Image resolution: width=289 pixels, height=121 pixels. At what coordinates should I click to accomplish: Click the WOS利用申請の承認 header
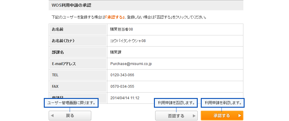[71, 5]
